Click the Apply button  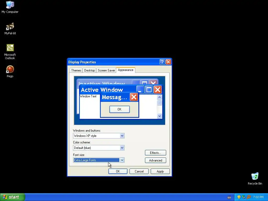pyautogui.click(x=160, y=171)
